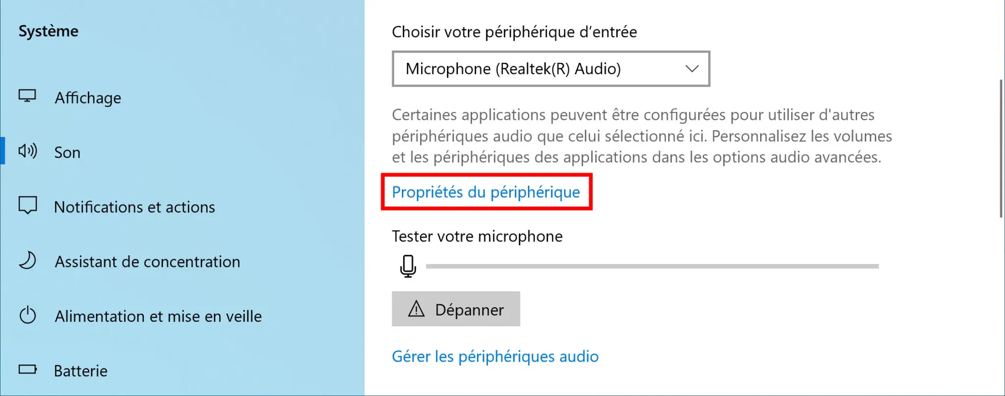This screenshot has height=396, width=1005.
Task: Click the Affichage display icon
Action: (28, 97)
